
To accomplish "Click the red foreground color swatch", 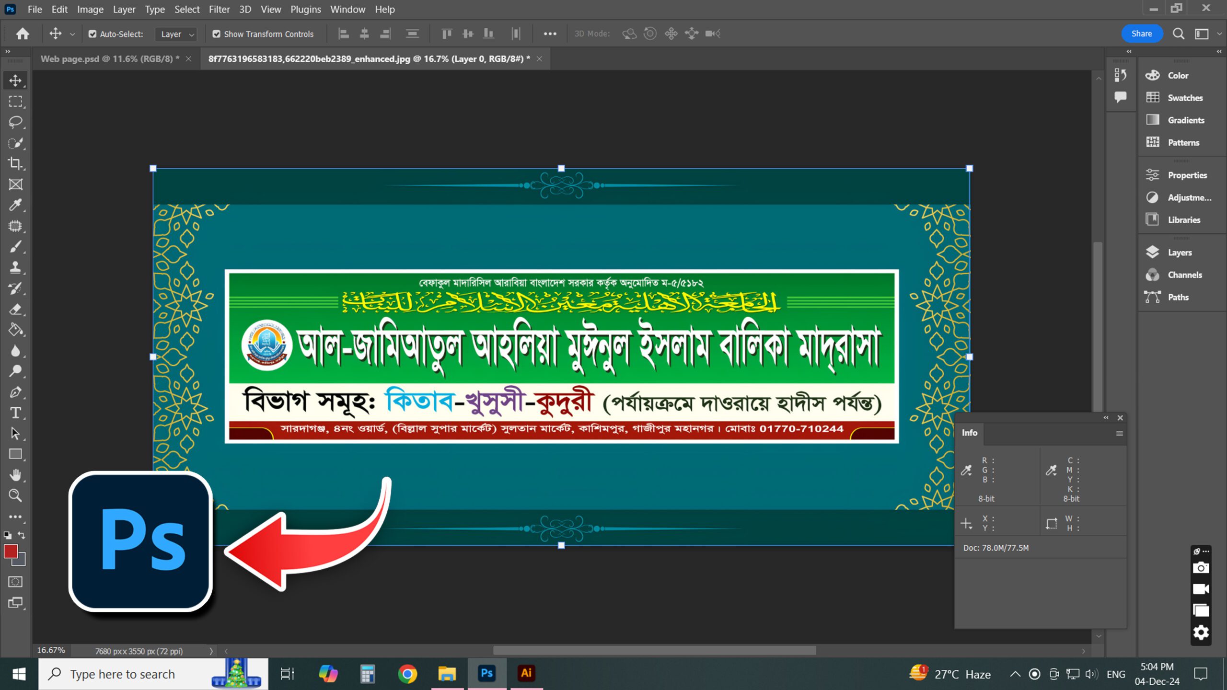I will pyautogui.click(x=11, y=552).
